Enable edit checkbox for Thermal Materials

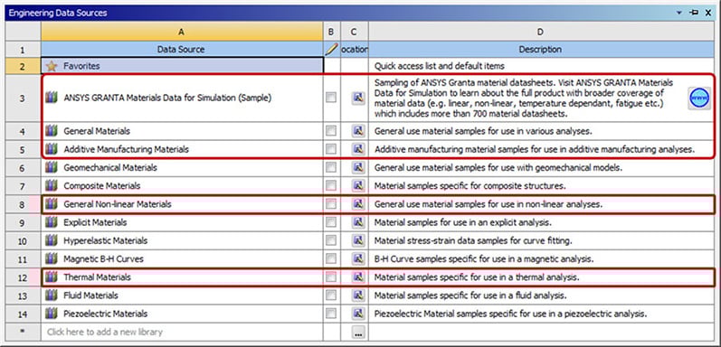pos(330,277)
